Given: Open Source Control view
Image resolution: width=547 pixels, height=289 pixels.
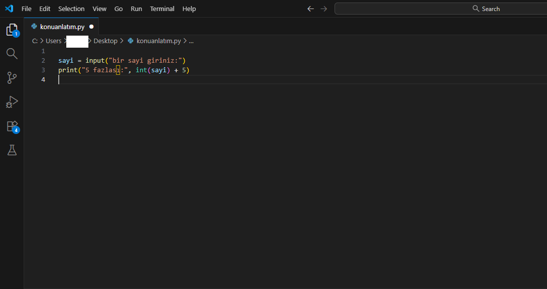Looking at the screenshot, I should [12, 78].
